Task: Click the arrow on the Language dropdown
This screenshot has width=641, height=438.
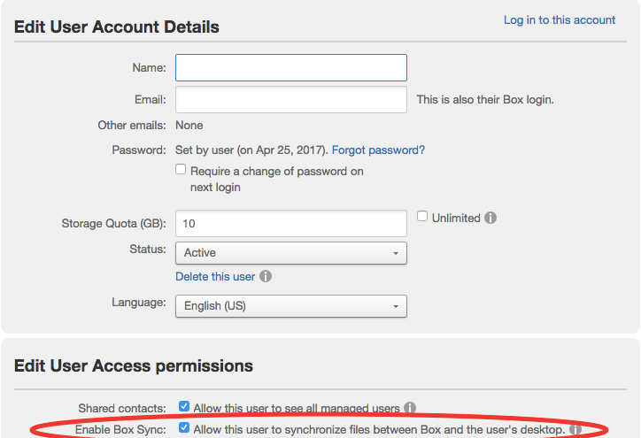Action: click(396, 306)
